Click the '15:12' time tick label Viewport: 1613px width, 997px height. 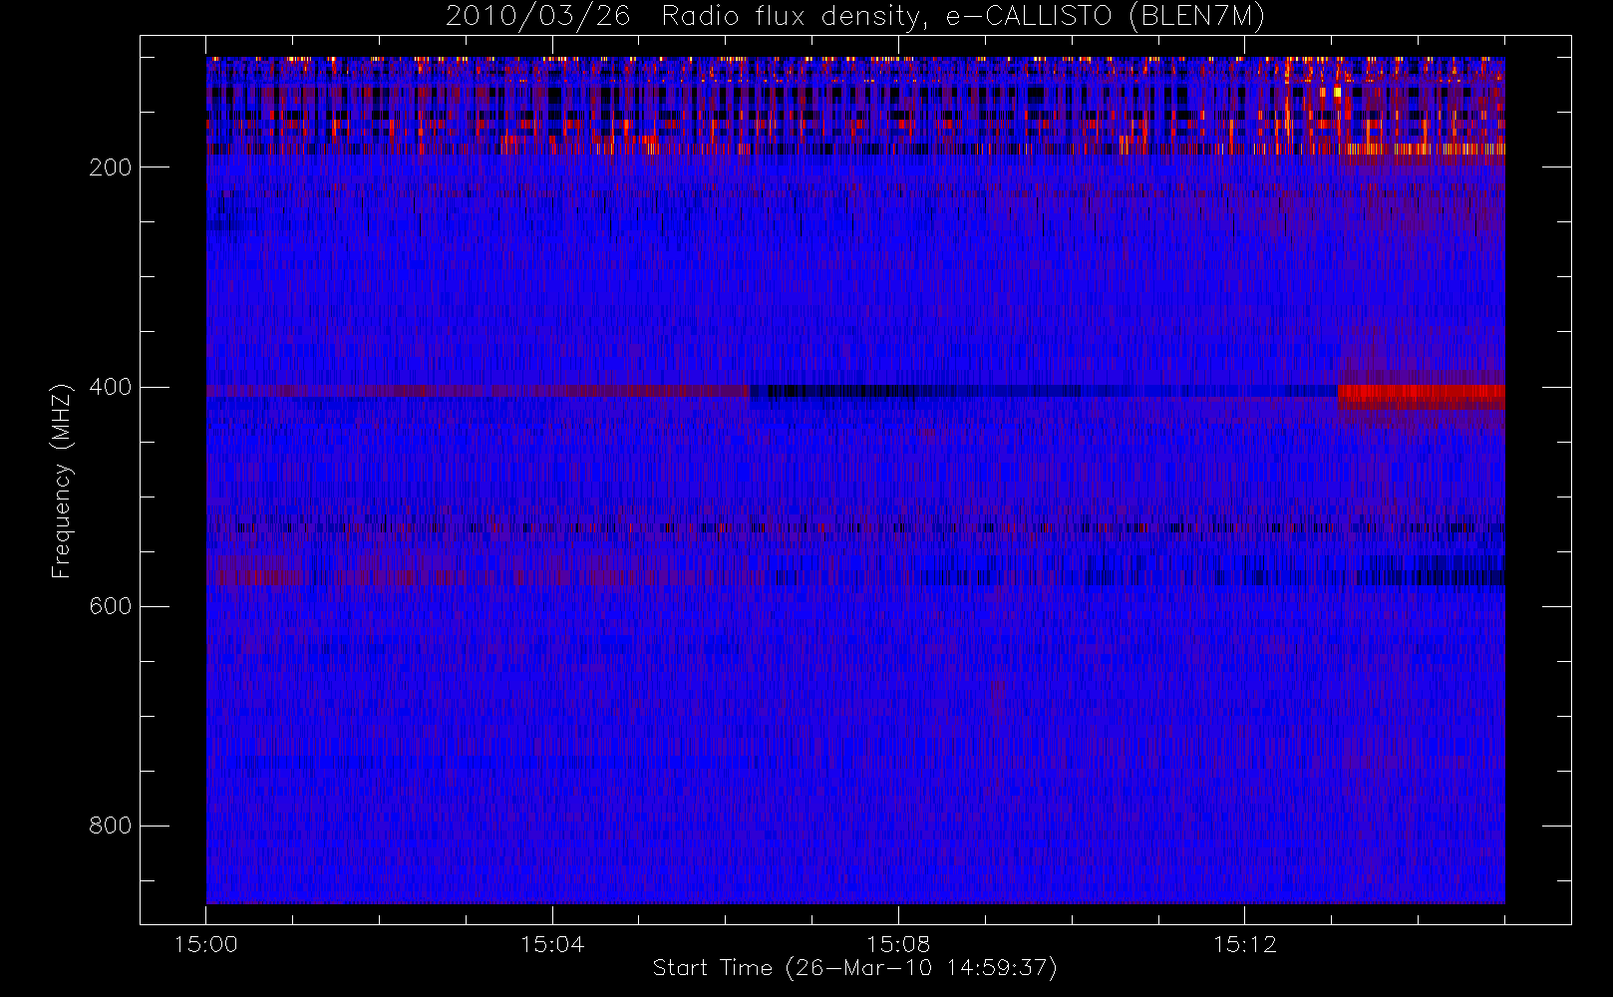tap(1244, 944)
